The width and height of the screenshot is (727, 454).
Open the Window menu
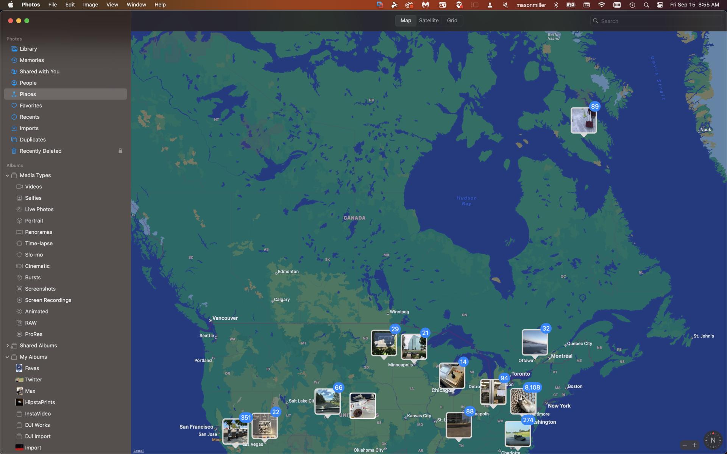tap(136, 5)
